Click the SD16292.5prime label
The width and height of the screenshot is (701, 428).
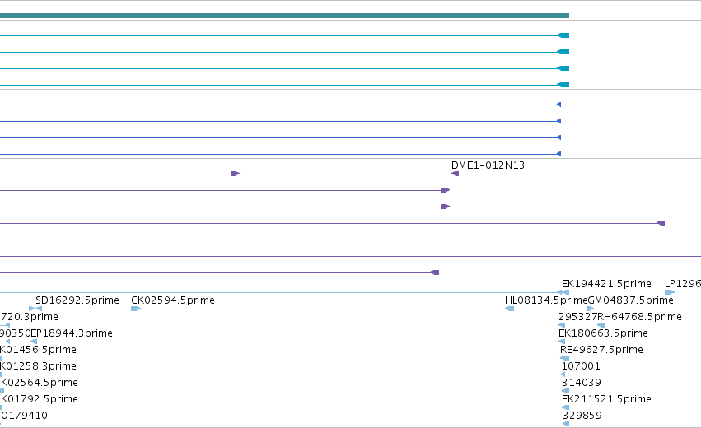77,300
